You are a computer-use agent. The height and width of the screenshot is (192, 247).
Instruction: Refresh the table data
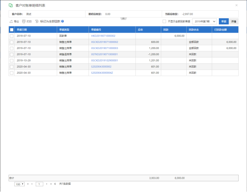pyautogui.click(x=55, y=184)
